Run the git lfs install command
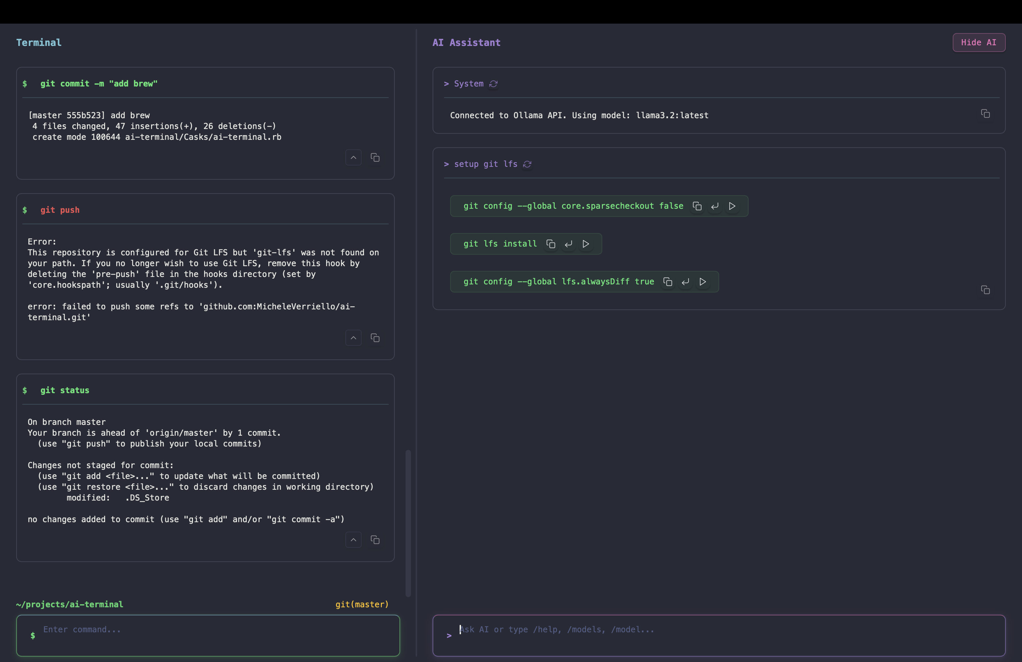This screenshot has width=1022, height=662. tap(586, 244)
